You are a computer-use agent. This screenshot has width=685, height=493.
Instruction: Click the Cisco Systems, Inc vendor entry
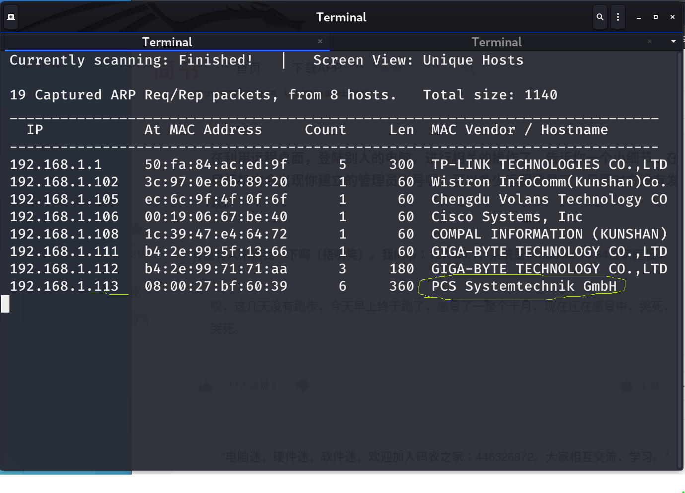point(506,217)
